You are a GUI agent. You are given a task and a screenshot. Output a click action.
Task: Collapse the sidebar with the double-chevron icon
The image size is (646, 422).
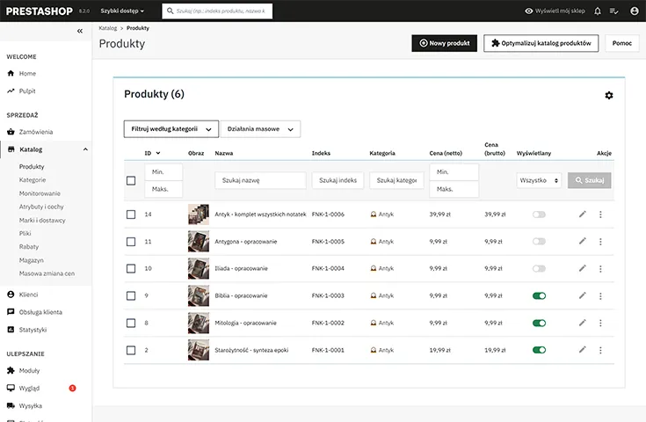pyautogui.click(x=80, y=31)
